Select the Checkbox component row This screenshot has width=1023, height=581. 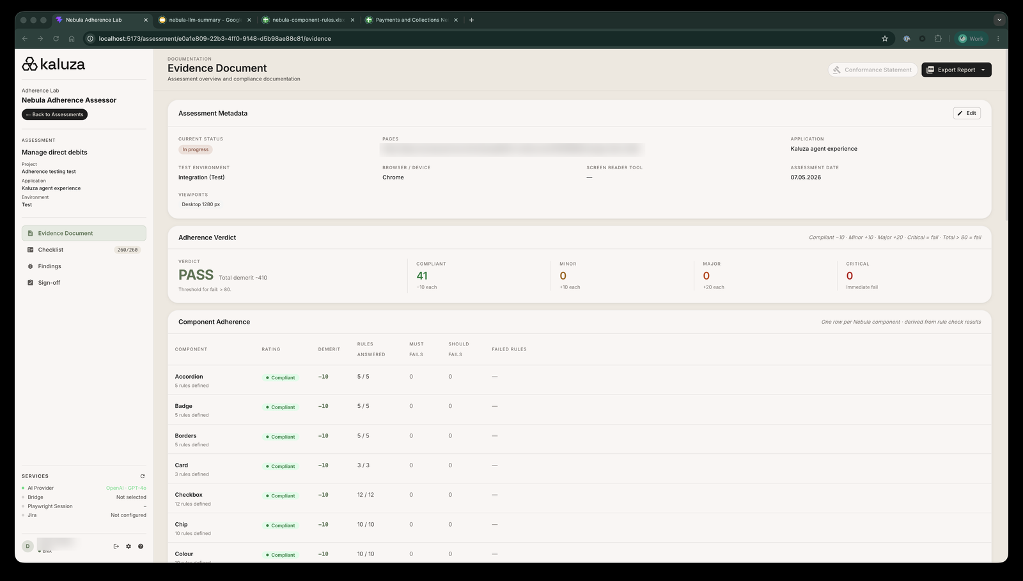579,499
